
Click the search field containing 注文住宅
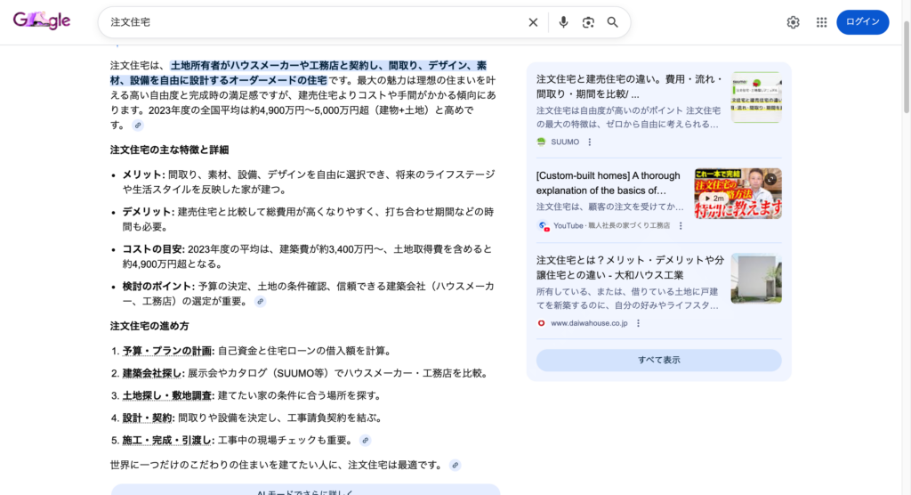pyautogui.click(x=314, y=22)
